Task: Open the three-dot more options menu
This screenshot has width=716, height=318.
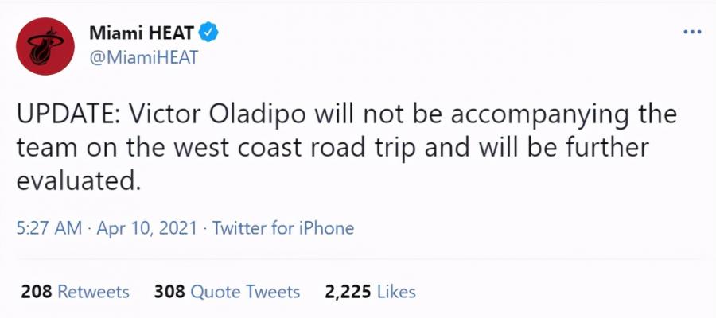Action: [x=692, y=32]
